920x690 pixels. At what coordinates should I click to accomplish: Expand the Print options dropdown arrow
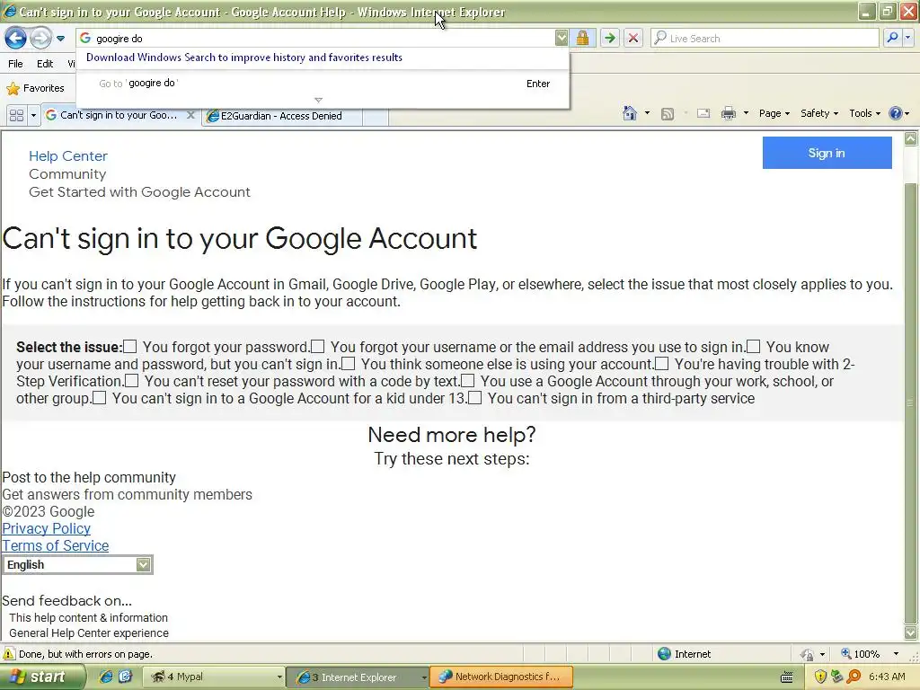click(x=746, y=113)
